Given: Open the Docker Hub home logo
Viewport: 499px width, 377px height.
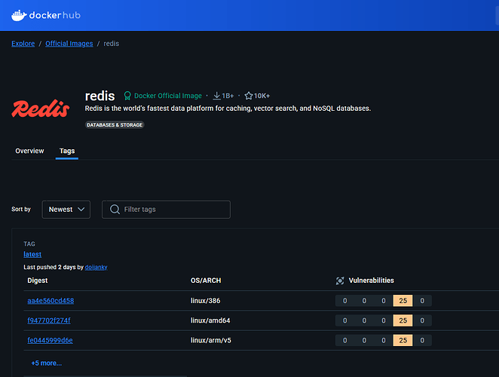Looking at the screenshot, I should coord(46,15).
